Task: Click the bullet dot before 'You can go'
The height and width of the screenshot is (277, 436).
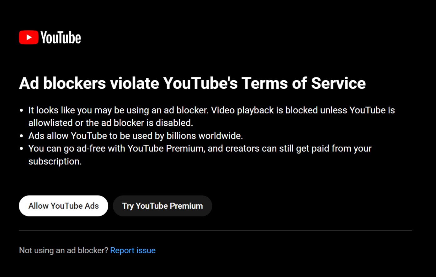Action: click(21, 149)
